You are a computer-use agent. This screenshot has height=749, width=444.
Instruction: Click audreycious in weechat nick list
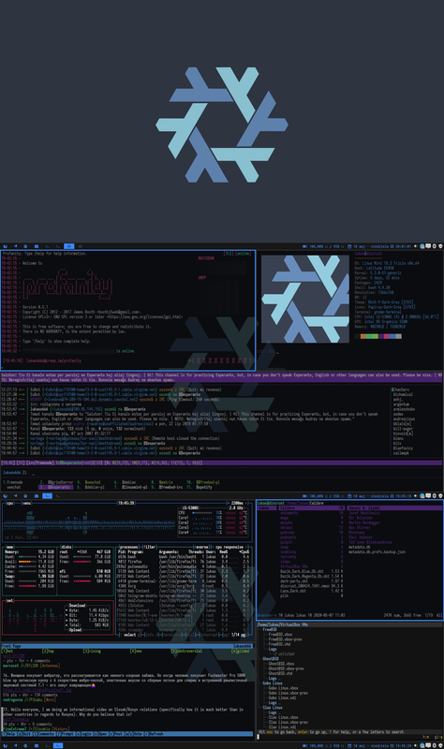coord(404,419)
